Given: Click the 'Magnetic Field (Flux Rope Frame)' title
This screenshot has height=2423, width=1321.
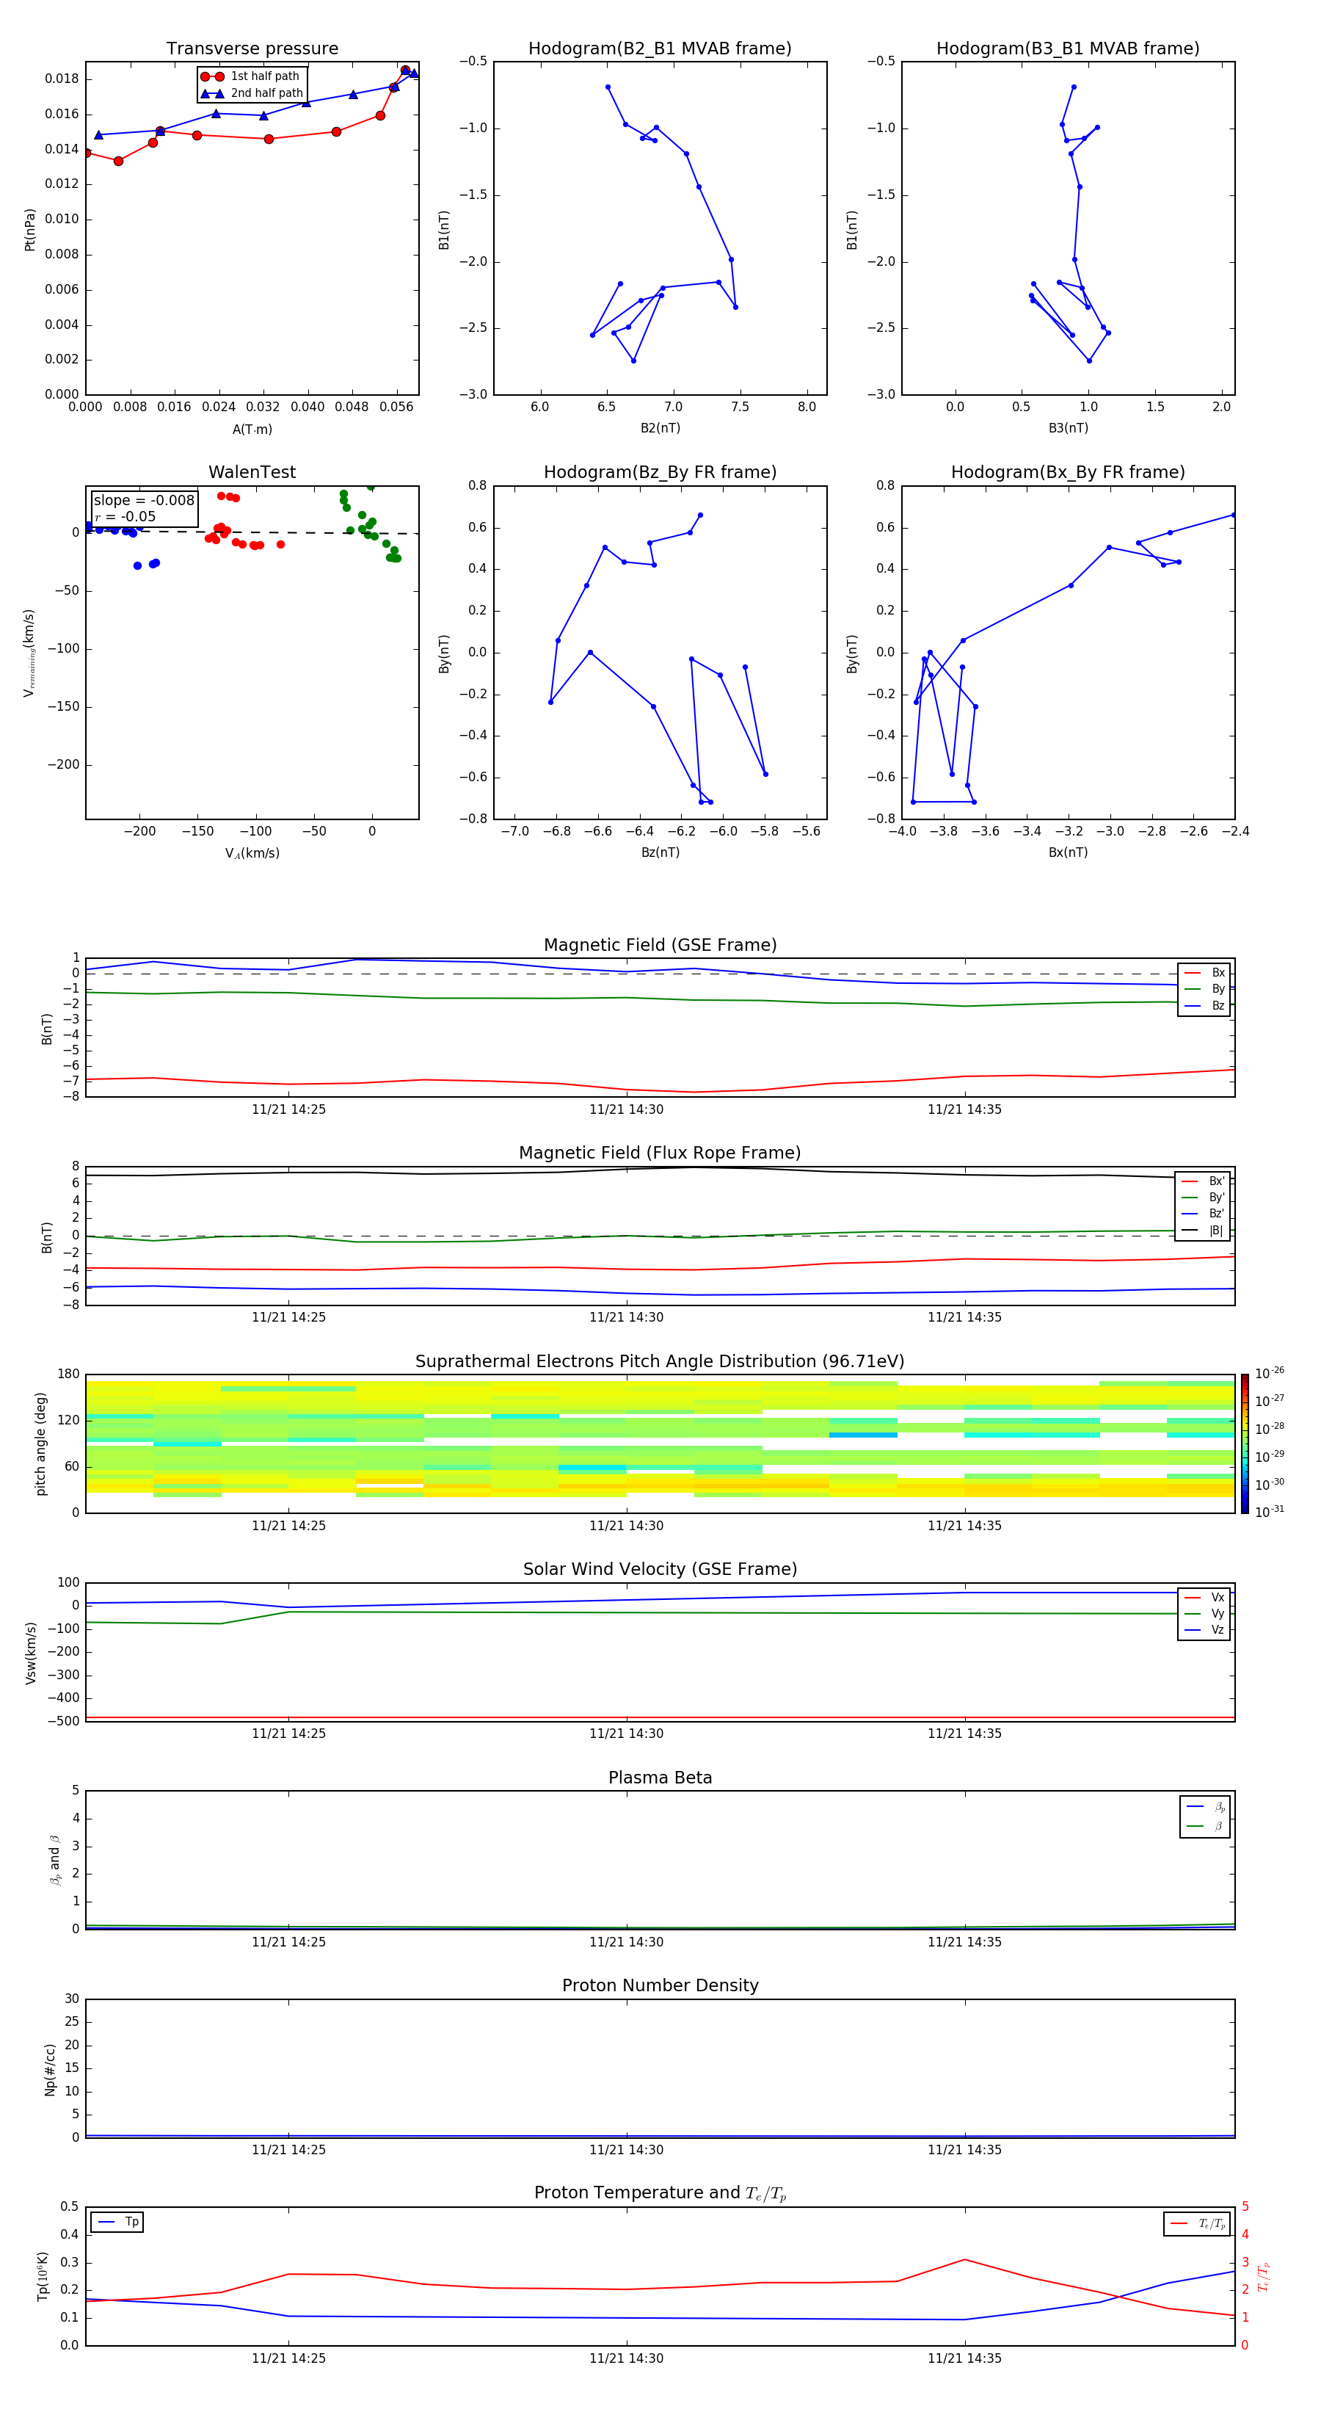Looking at the screenshot, I should tap(660, 1153).
